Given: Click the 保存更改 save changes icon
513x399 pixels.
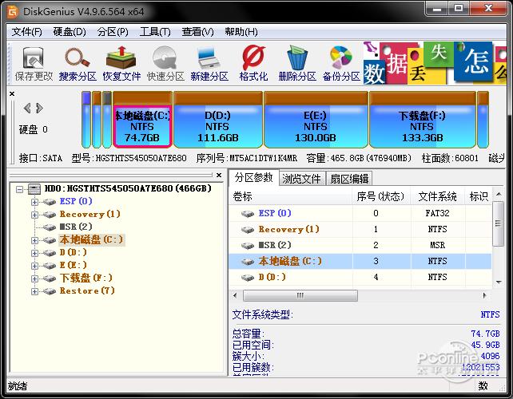Looking at the screenshot, I should tap(34, 64).
